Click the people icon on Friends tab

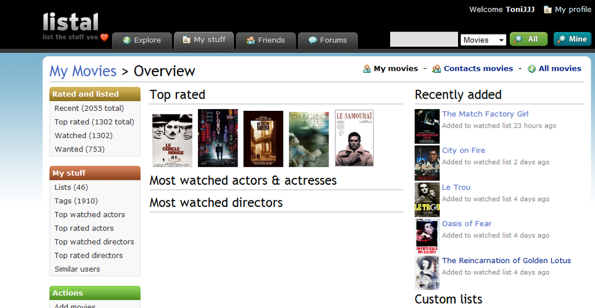point(250,40)
